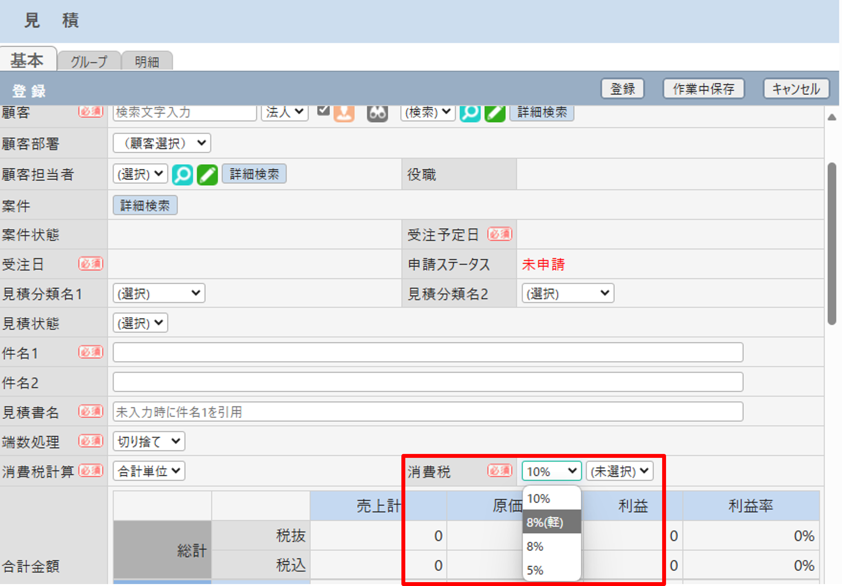Viewport: 842px width, 586px height.
Task: Switch to the グループ tab
Action: click(x=89, y=61)
